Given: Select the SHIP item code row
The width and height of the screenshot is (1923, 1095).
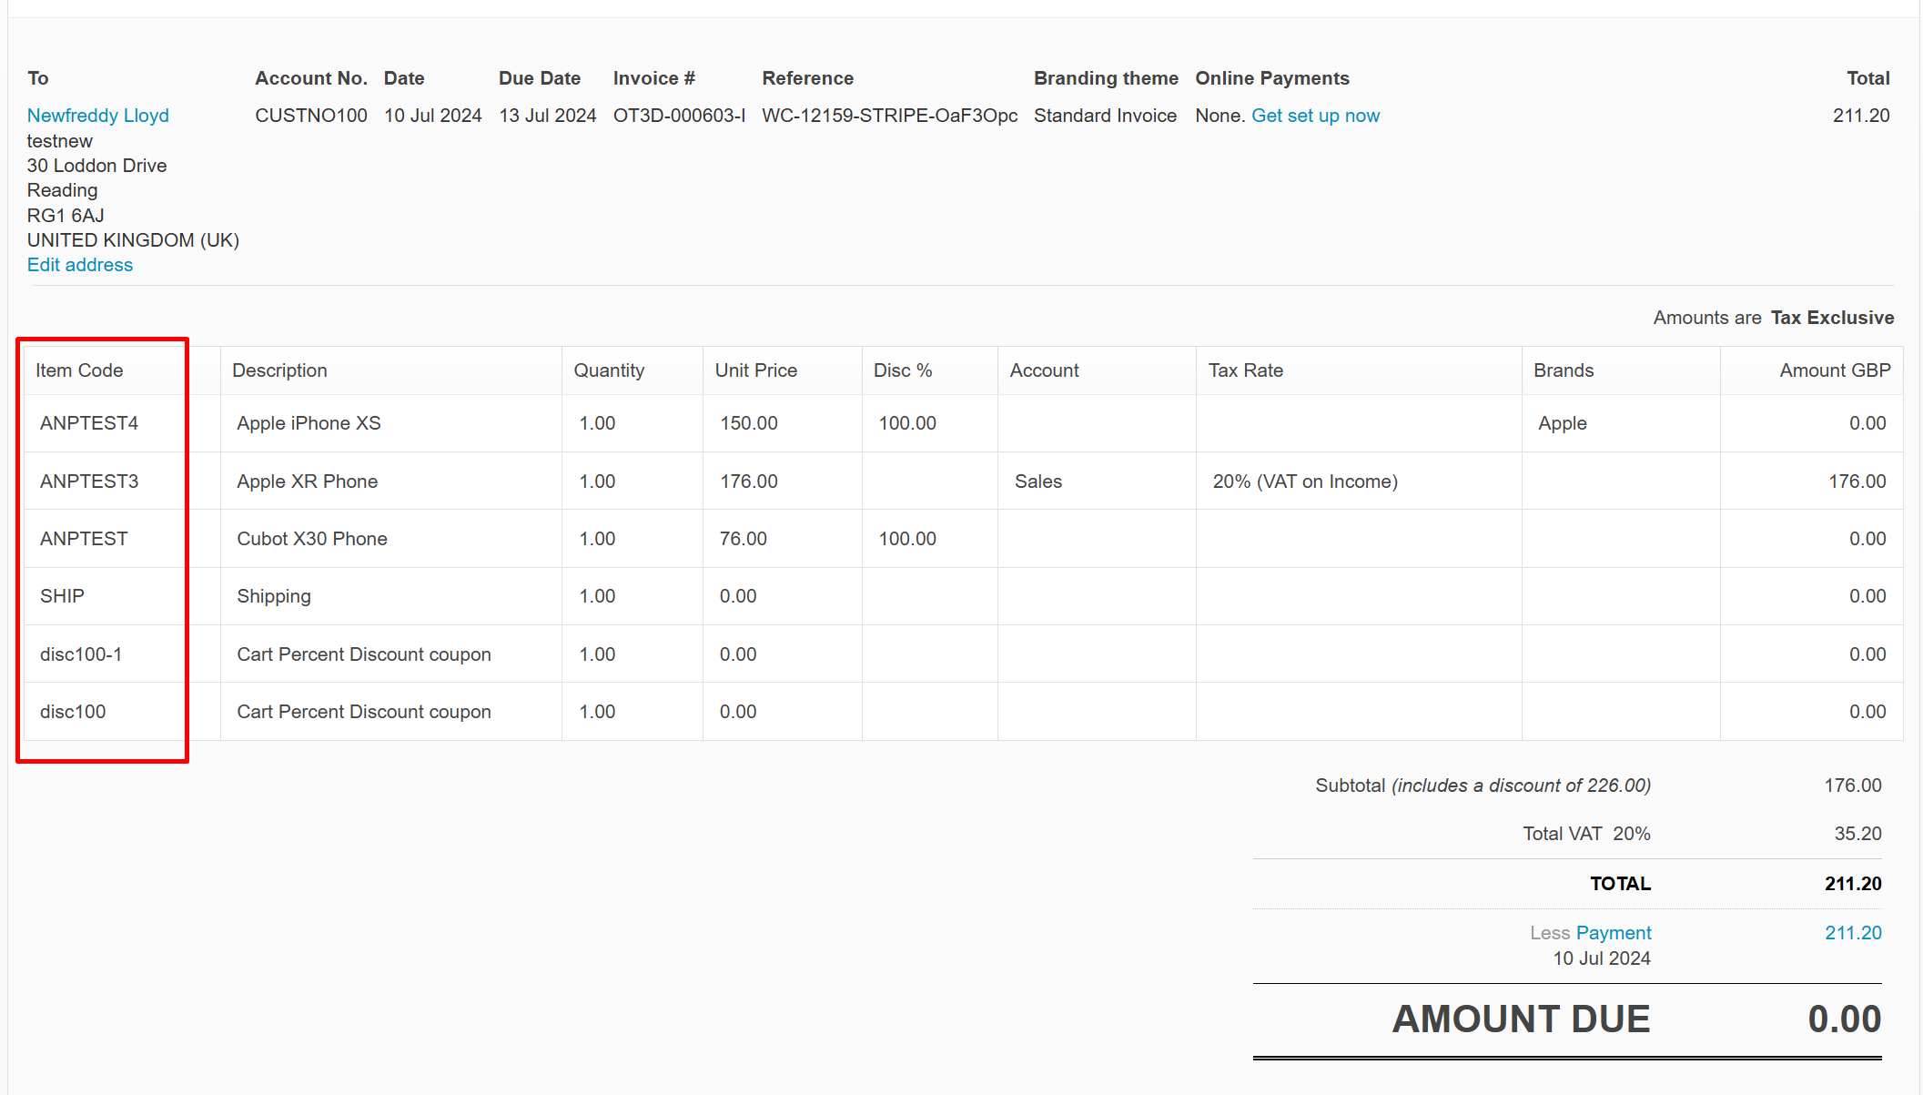Looking at the screenshot, I should (x=62, y=596).
